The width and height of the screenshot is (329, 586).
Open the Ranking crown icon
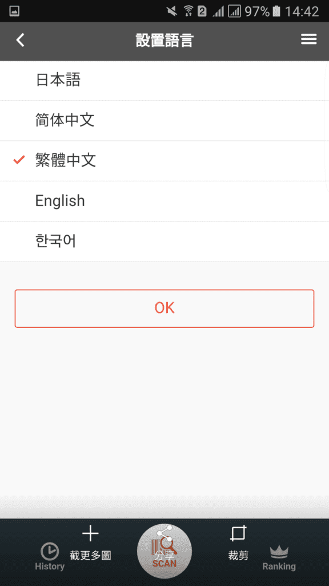click(279, 552)
